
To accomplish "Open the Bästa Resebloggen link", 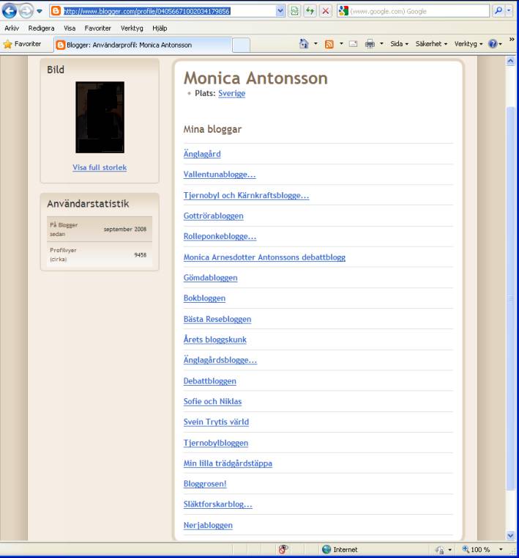I will [x=217, y=319].
